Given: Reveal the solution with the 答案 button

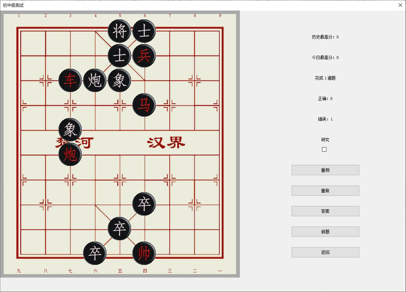Looking at the screenshot, I should [325, 211].
